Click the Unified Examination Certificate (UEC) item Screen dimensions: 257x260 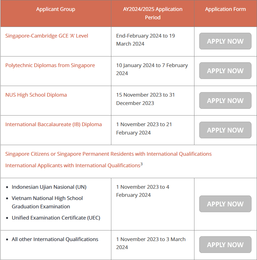(56, 218)
